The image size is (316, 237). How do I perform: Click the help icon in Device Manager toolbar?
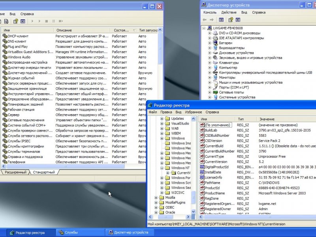(x=231, y=20)
